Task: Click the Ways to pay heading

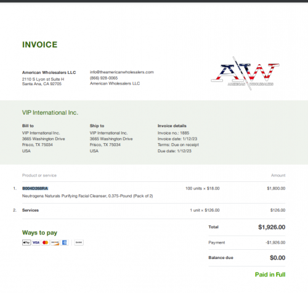Action: 39,233
